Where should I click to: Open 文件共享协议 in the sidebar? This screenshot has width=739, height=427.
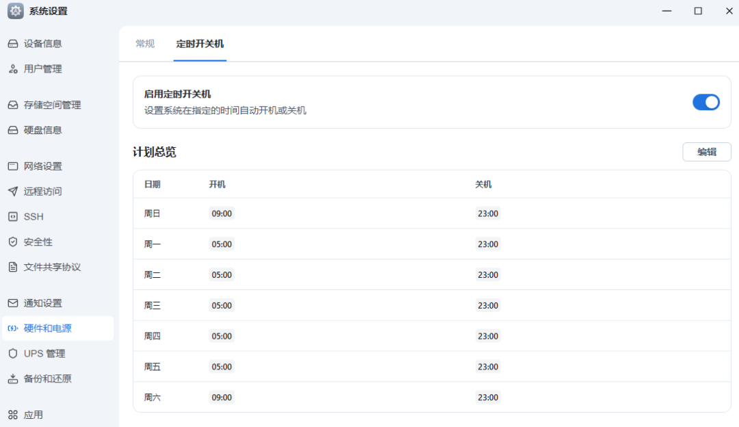pyautogui.click(x=52, y=267)
